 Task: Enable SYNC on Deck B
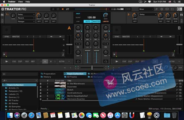(117, 36)
